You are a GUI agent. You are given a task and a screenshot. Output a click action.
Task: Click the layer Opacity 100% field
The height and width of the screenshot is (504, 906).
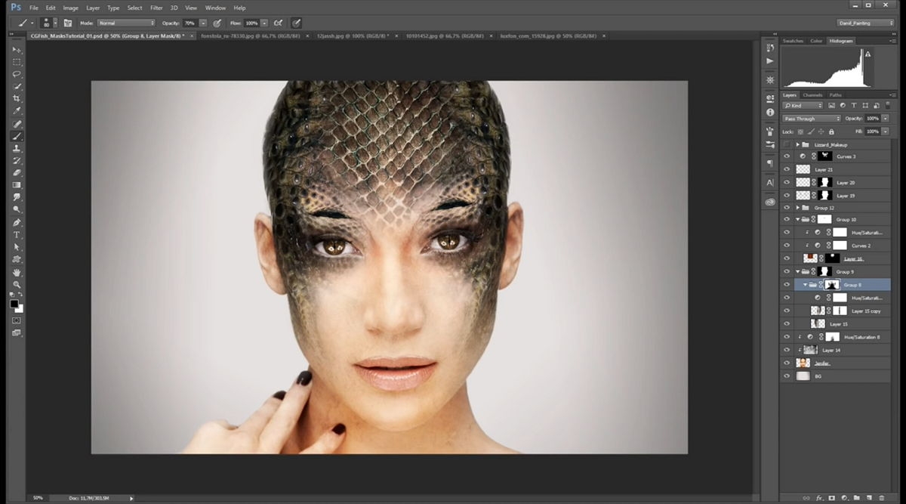tap(872, 119)
